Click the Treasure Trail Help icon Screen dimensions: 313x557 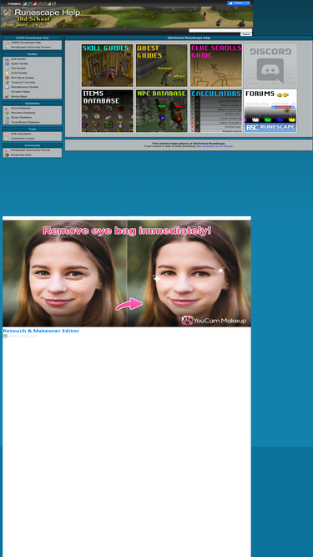7,82
